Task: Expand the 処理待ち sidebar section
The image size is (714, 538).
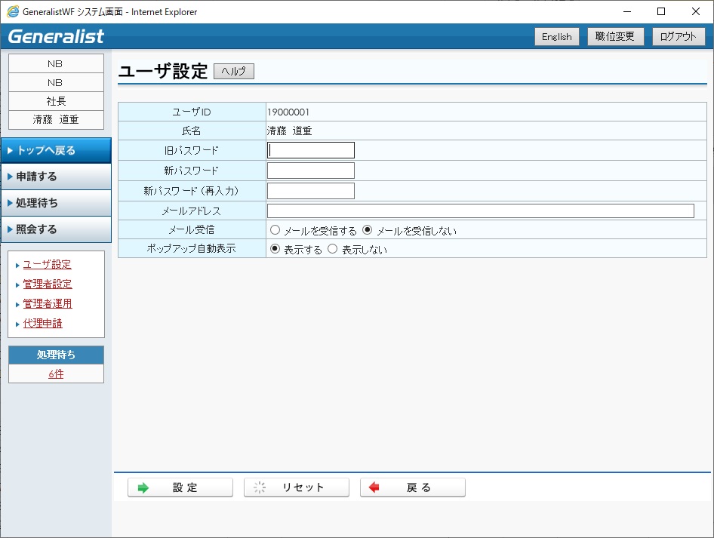Action: [56, 203]
